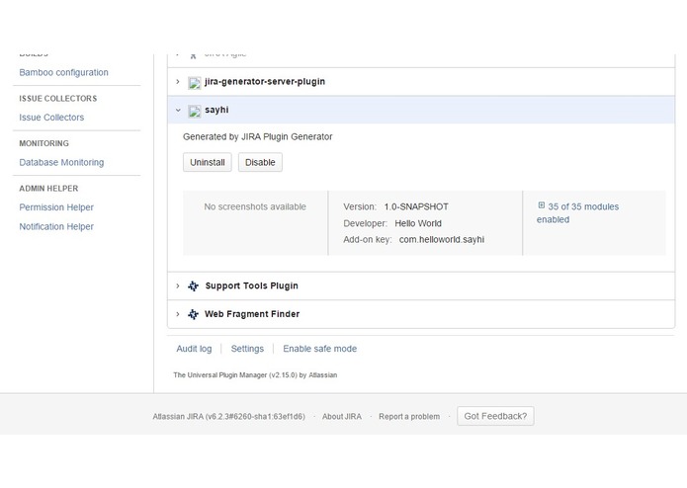The width and height of the screenshot is (687, 488).
Task: Click the developer name Hello World
Action: pyautogui.click(x=418, y=223)
